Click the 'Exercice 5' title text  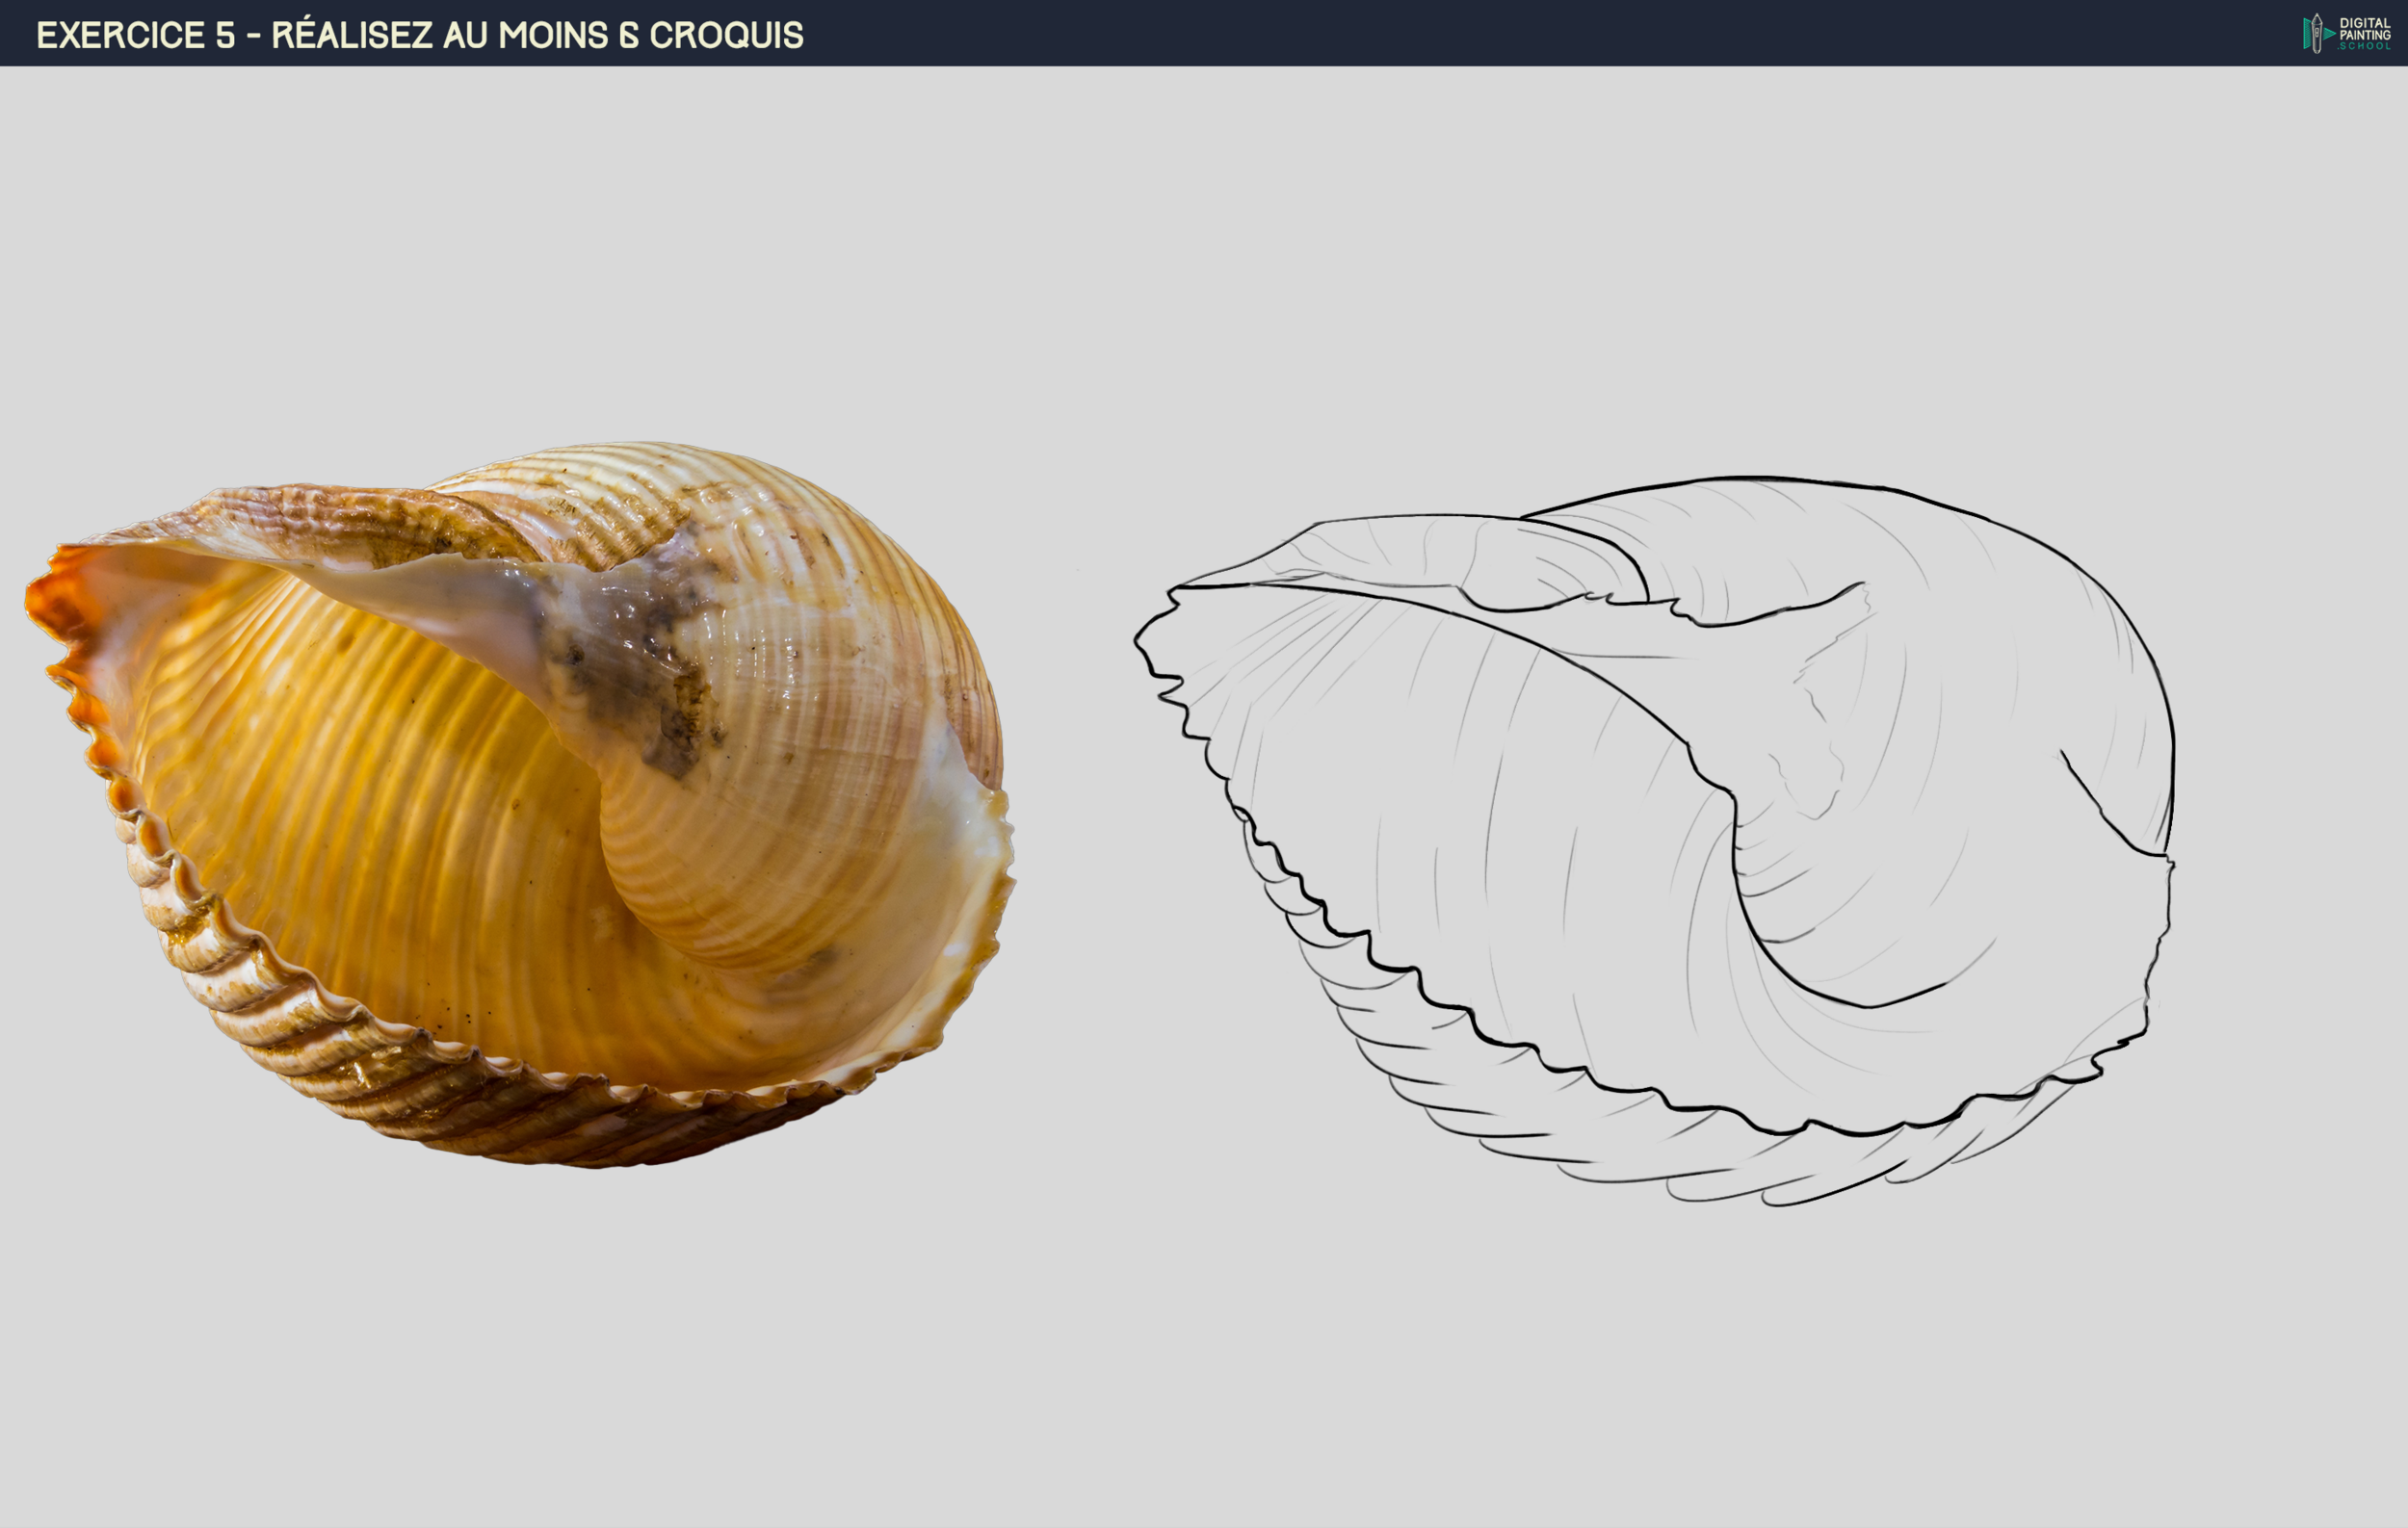click(x=135, y=35)
